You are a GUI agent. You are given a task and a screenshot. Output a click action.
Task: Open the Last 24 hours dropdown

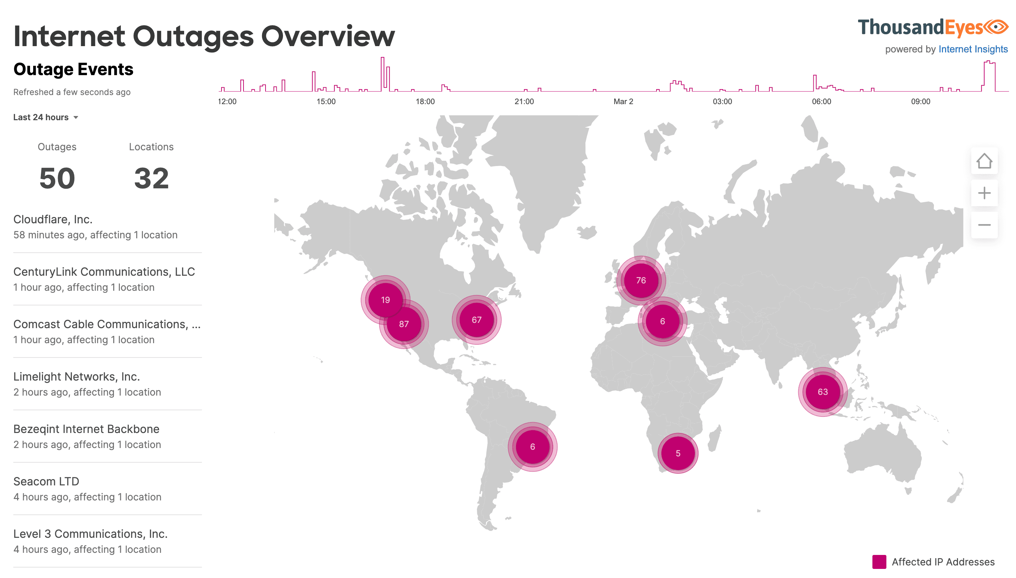46,117
